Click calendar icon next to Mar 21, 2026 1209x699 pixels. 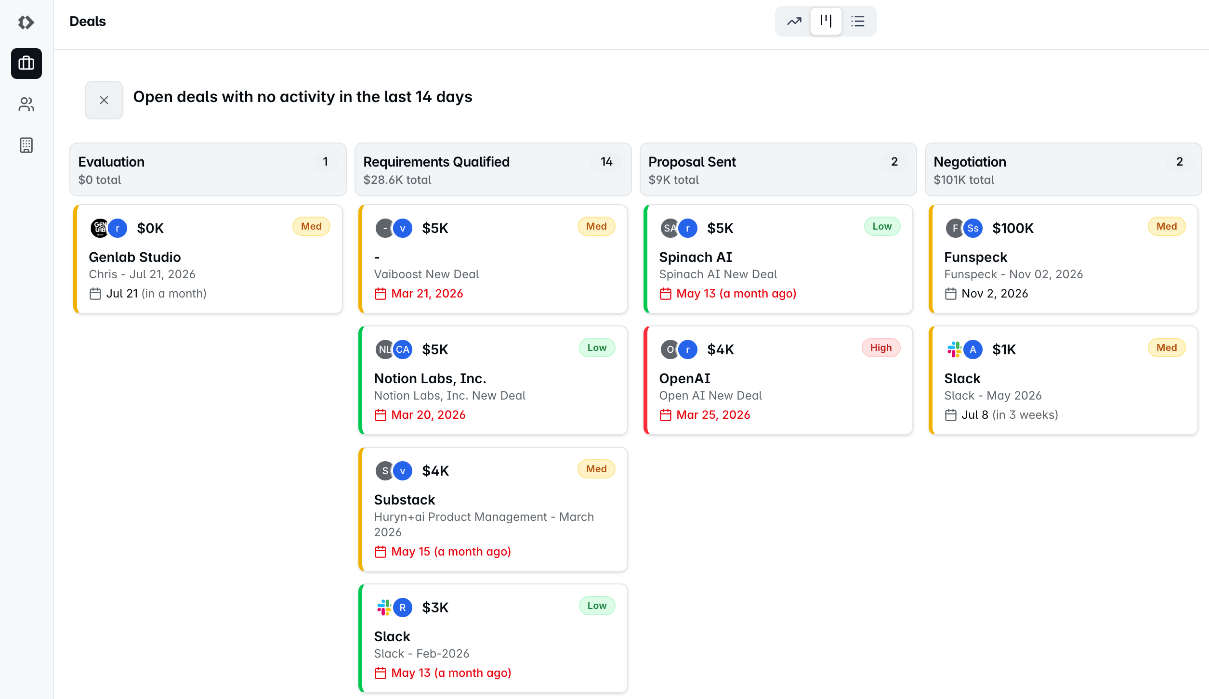(381, 294)
